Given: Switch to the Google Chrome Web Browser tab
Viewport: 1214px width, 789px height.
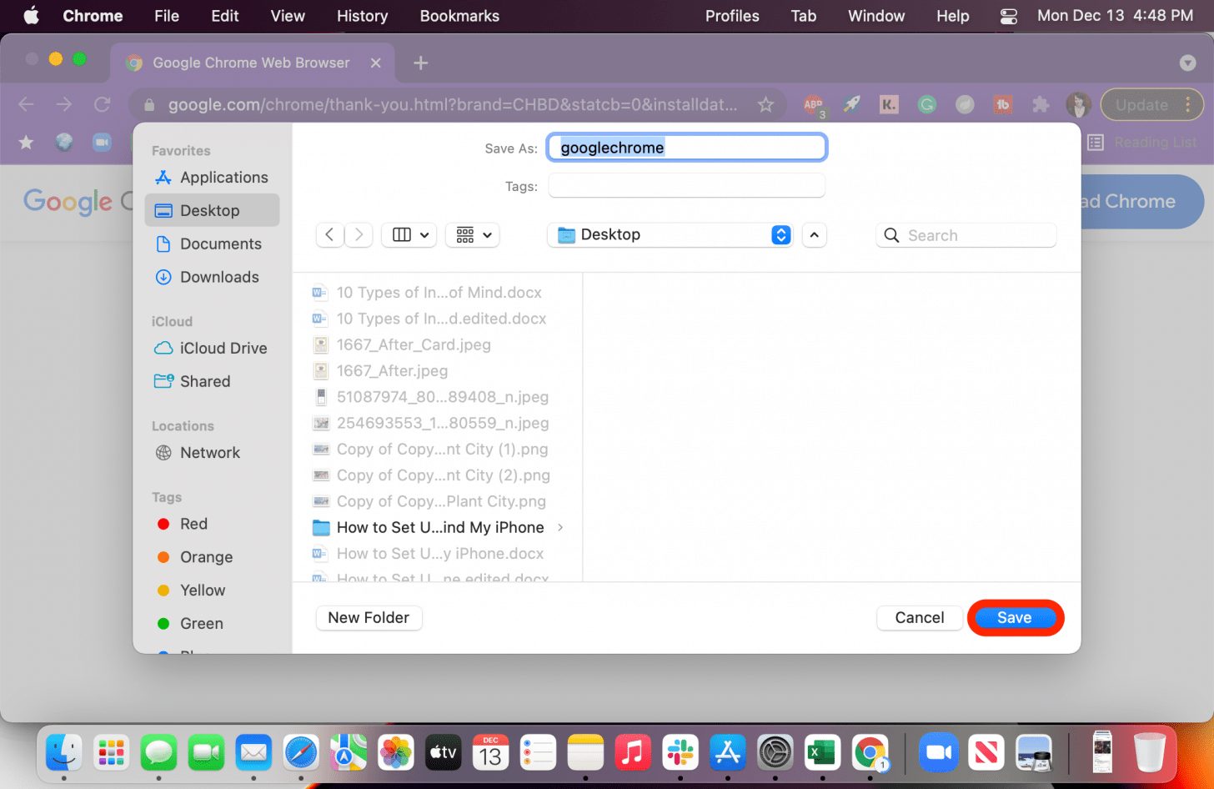Looking at the screenshot, I should tap(250, 63).
